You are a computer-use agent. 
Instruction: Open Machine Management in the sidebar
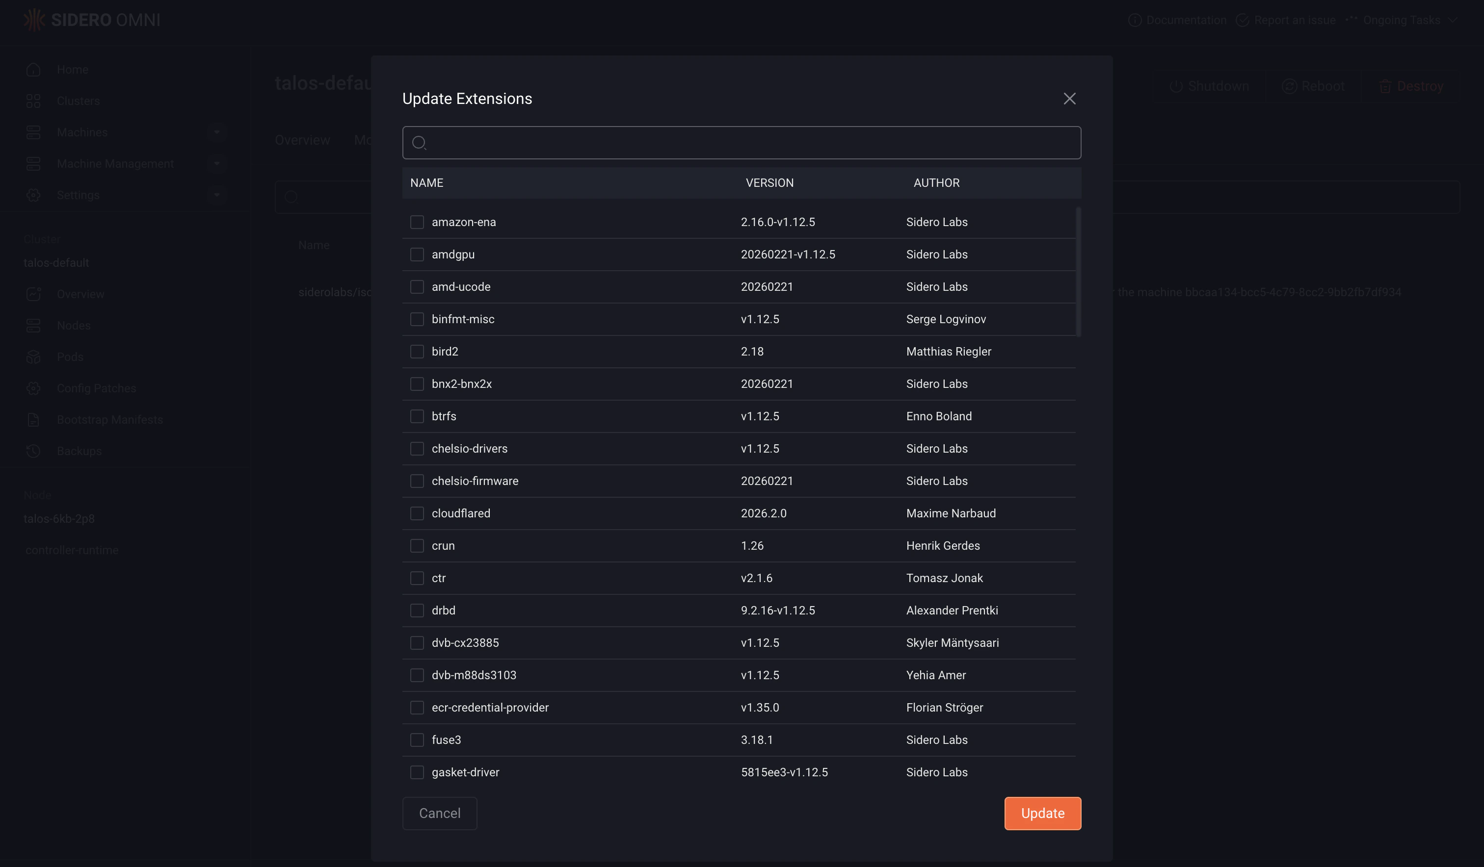tap(115, 163)
